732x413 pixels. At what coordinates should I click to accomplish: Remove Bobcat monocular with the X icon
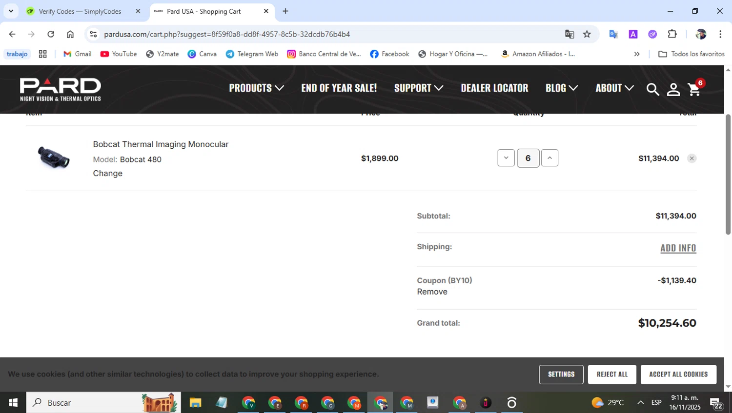(x=691, y=158)
